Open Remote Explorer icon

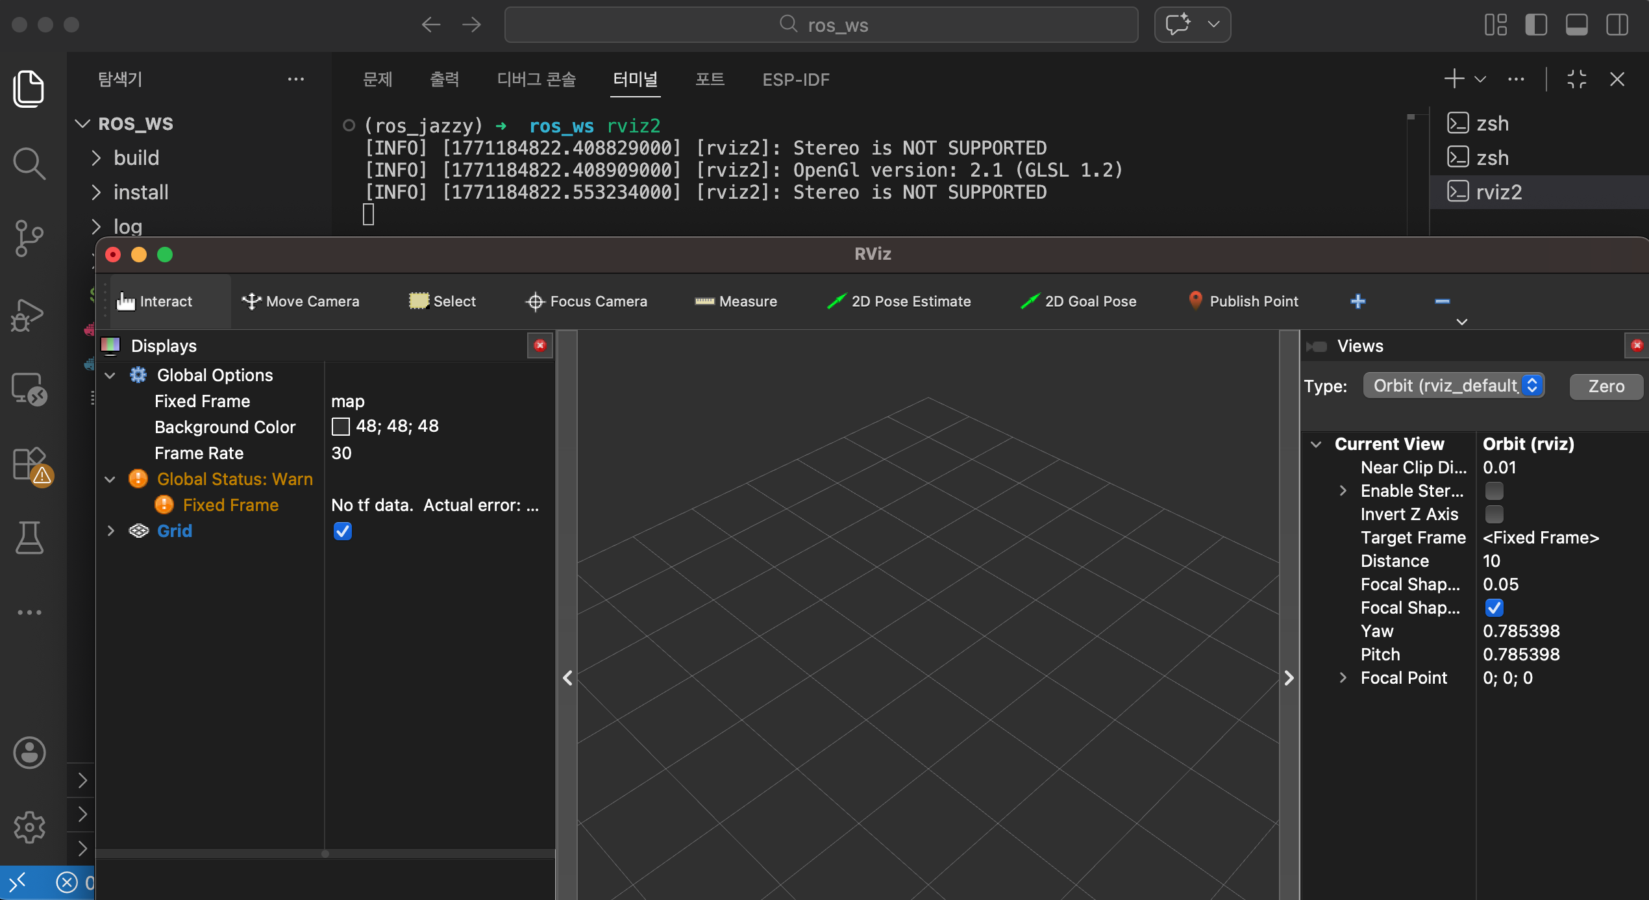click(29, 389)
